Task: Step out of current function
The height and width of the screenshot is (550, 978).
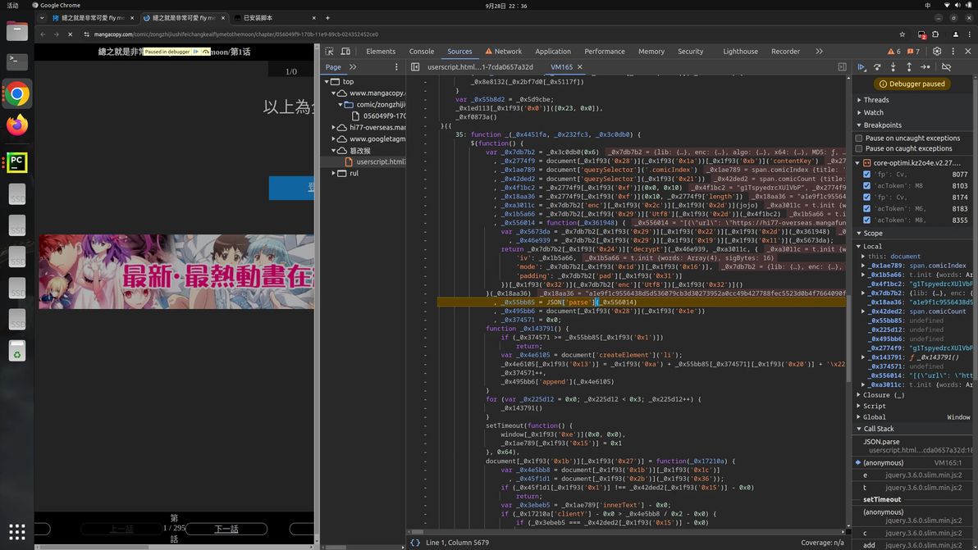Action: point(909,66)
